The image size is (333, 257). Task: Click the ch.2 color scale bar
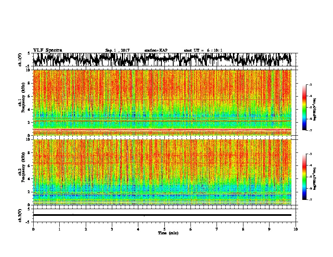pyautogui.click(x=304, y=177)
